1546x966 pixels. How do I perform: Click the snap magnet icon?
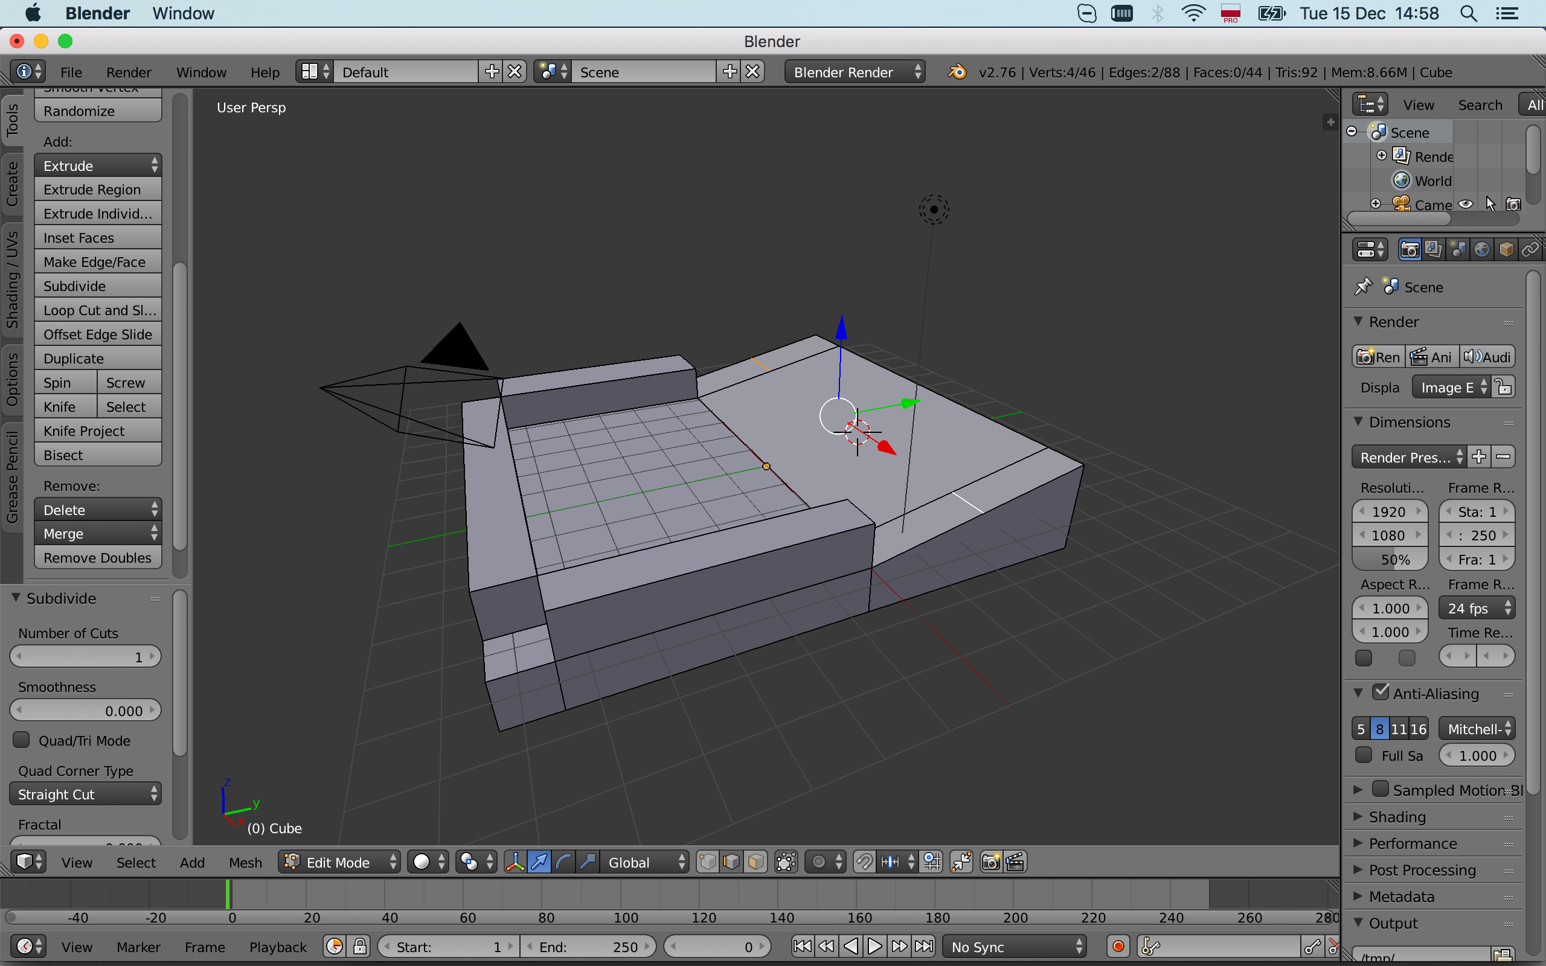coord(864,862)
